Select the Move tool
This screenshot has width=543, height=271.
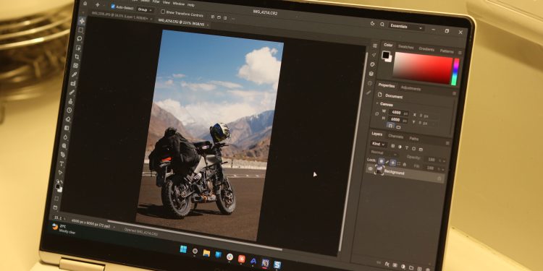click(81, 21)
